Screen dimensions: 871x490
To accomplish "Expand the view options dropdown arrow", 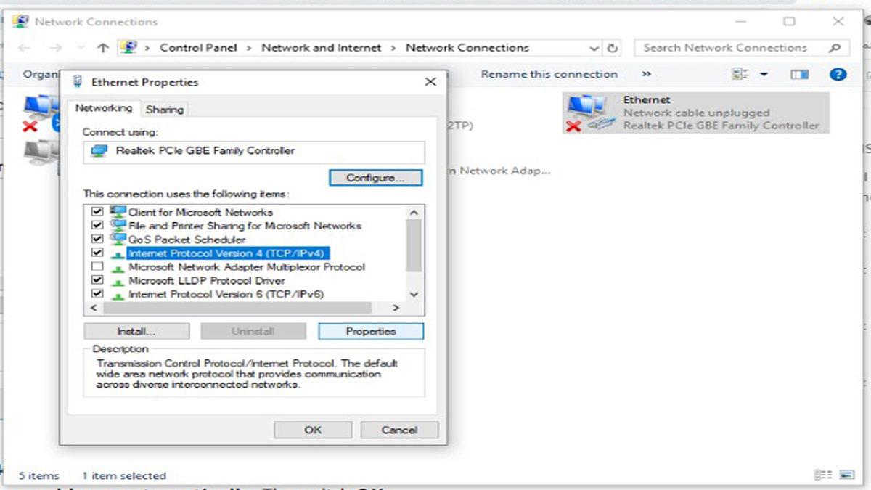I will (x=764, y=74).
